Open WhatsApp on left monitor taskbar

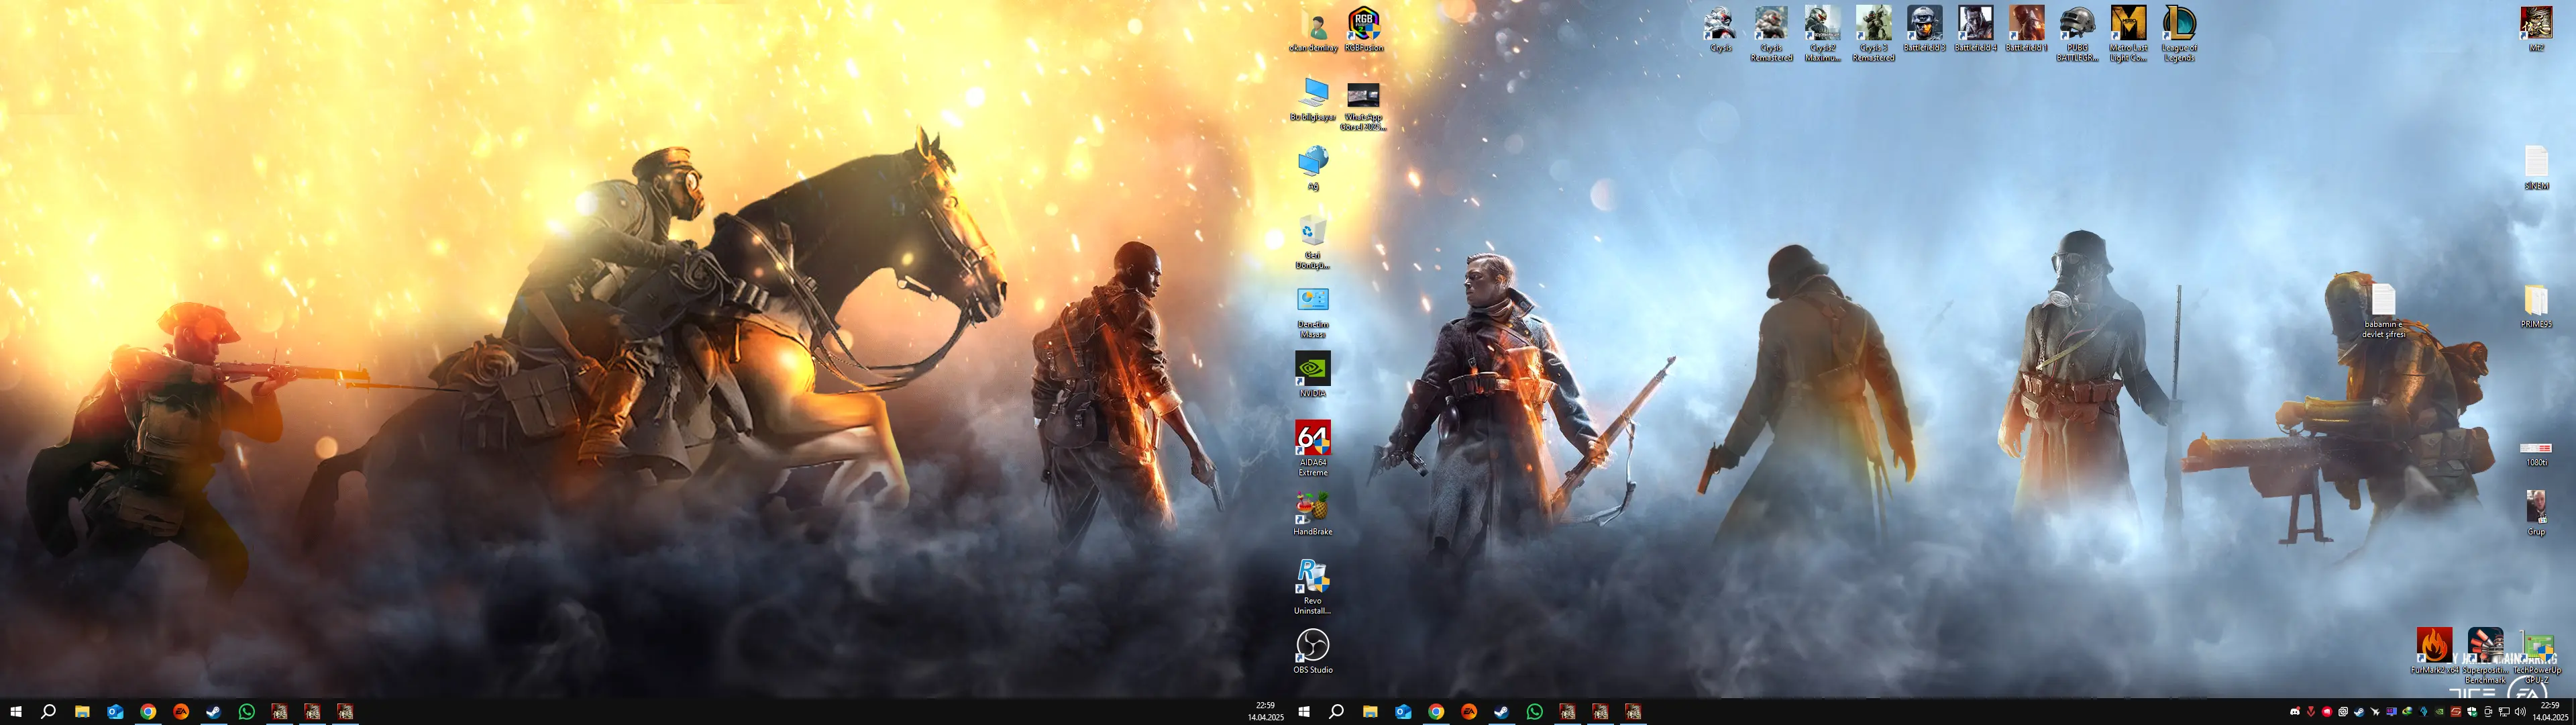[247, 712]
